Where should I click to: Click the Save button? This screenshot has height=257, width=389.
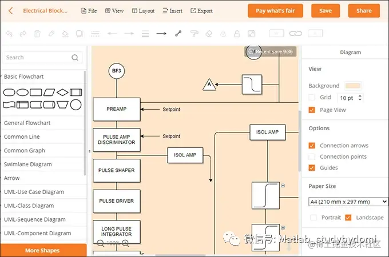[326, 11]
